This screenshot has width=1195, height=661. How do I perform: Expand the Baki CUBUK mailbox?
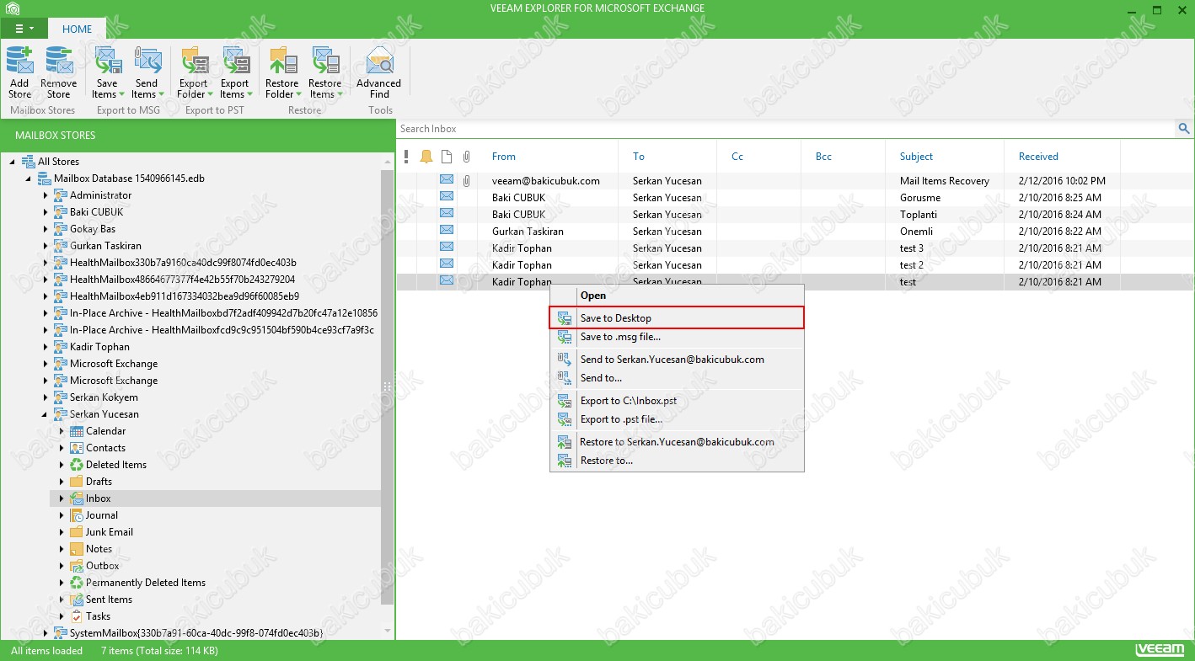click(x=45, y=212)
